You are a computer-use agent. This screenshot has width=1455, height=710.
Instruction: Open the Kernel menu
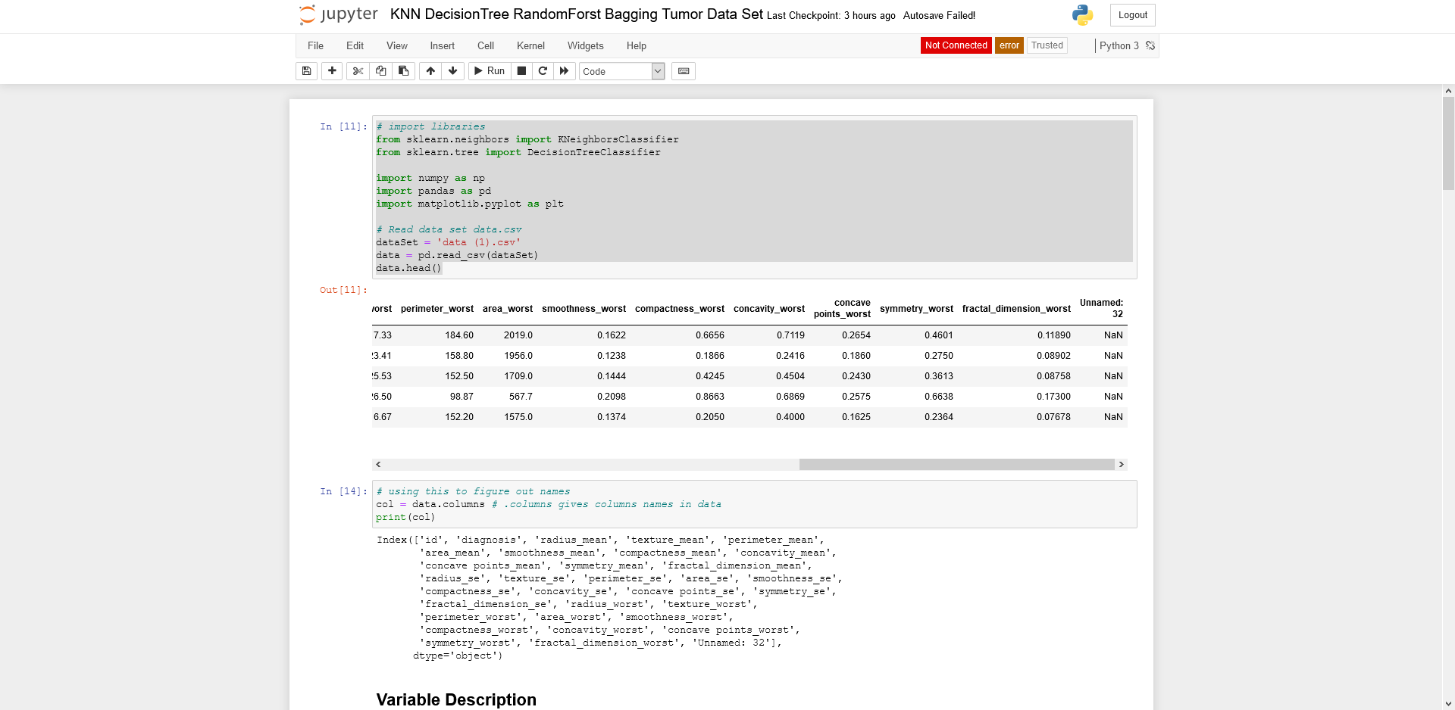[530, 45]
